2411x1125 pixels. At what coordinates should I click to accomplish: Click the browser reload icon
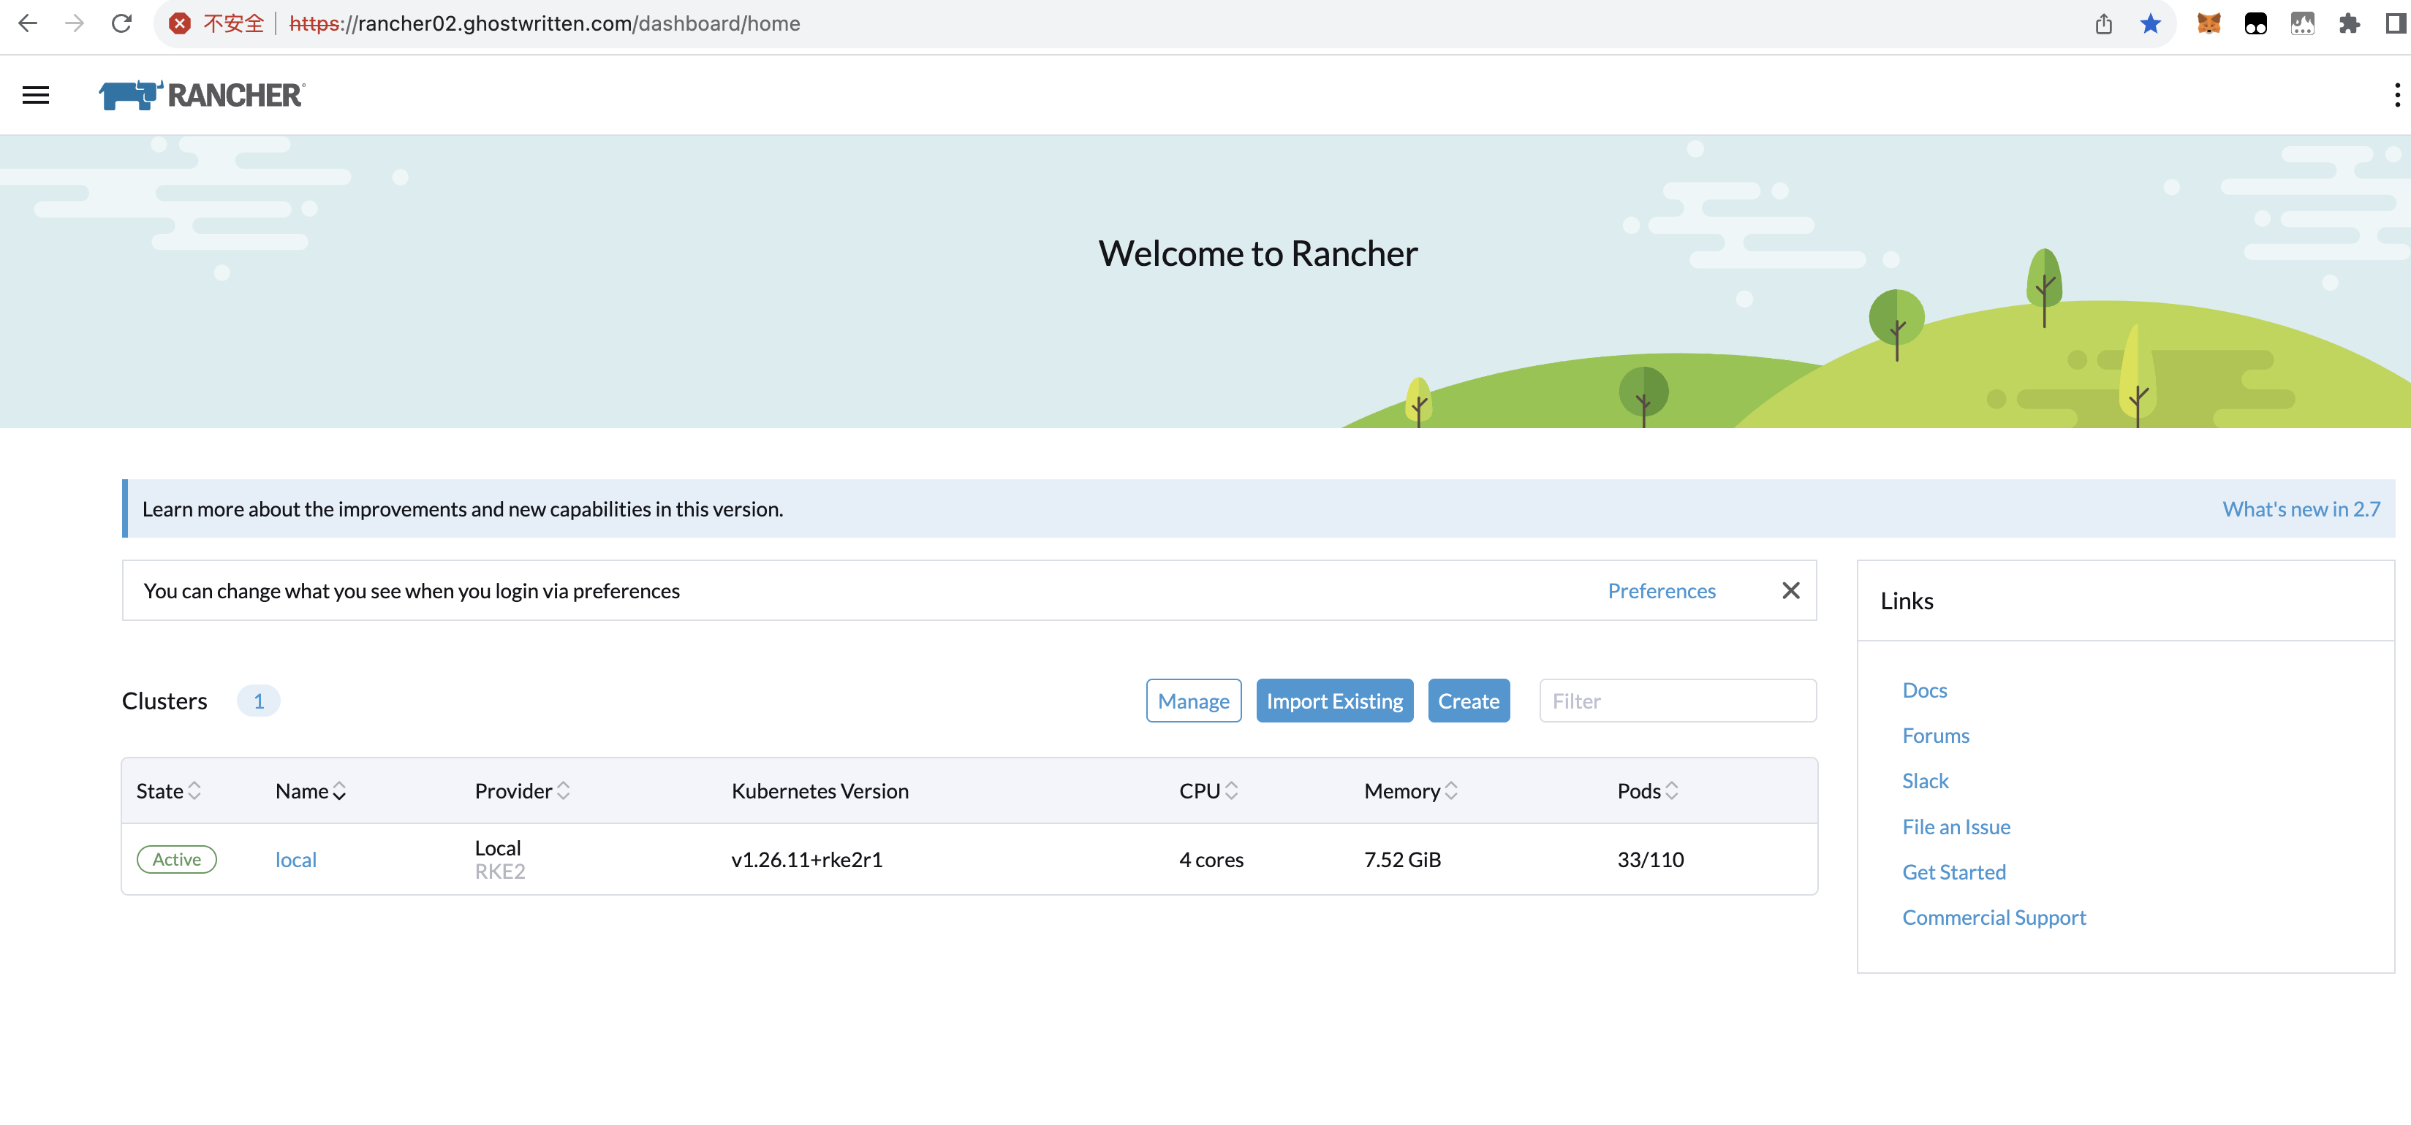click(121, 23)
